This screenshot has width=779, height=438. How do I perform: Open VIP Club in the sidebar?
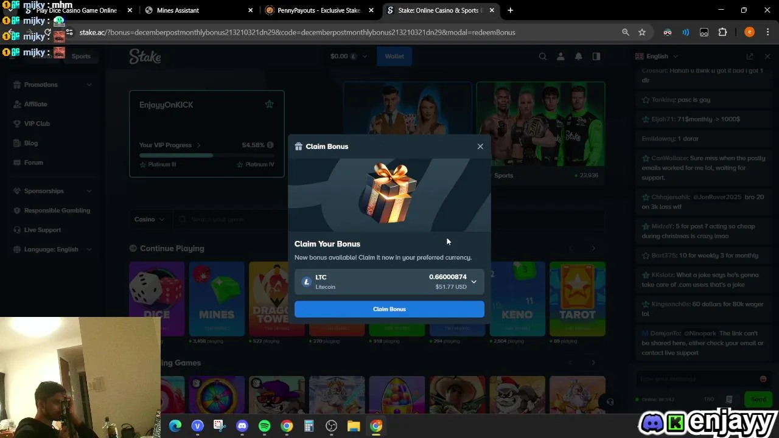[x=37, y=123]
